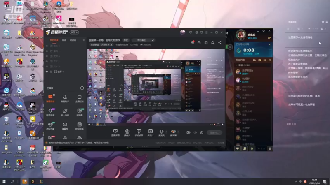The width and height of the screenshot is (330, 185).
Task: Toggle preview eye icon beside settings
Action: tap(195, 132)
